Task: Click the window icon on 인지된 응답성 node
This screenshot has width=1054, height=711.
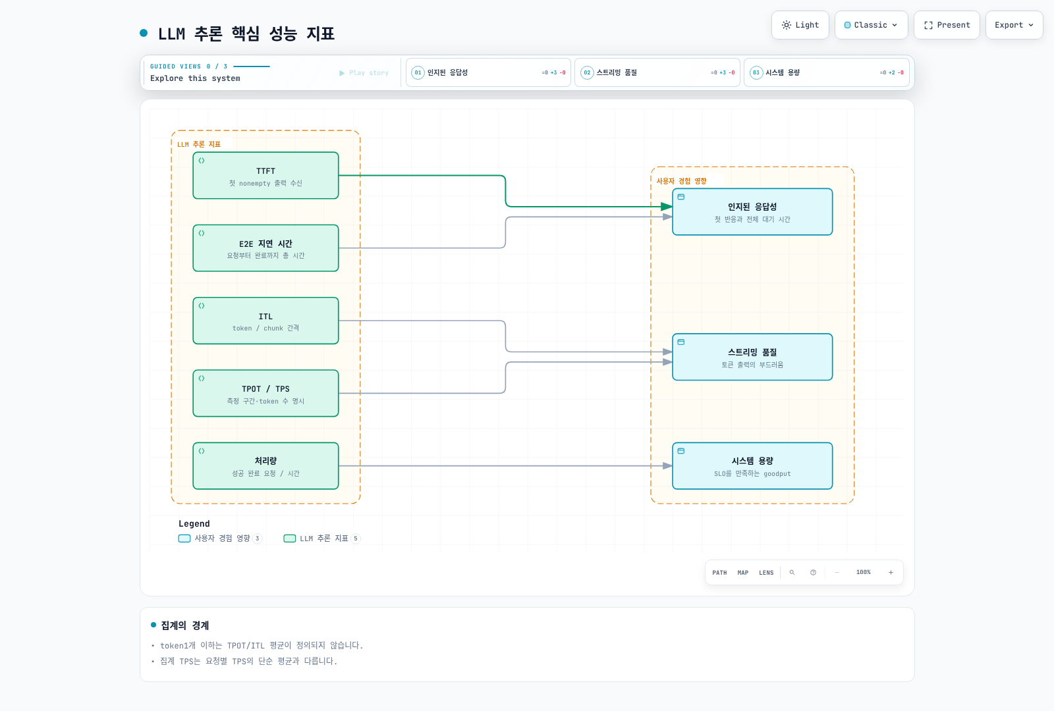Action: coord(681,197)
